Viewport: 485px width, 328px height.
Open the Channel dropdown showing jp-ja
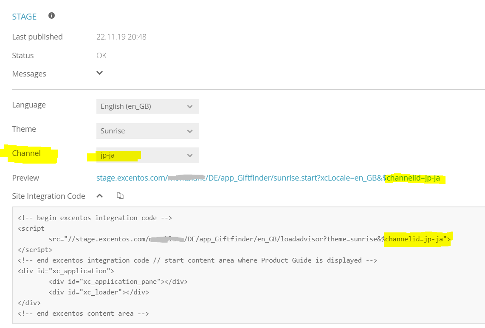147,156
